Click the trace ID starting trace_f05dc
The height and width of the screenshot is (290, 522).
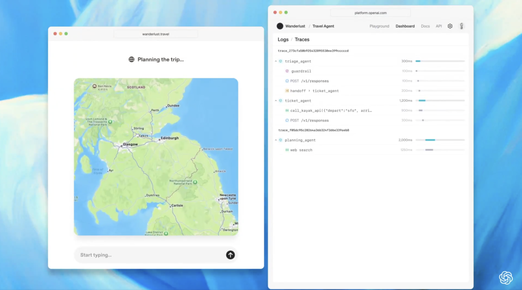click(x=314, y=130)
